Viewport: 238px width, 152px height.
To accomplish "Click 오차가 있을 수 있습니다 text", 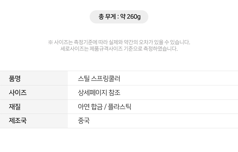I will [164, 42].
